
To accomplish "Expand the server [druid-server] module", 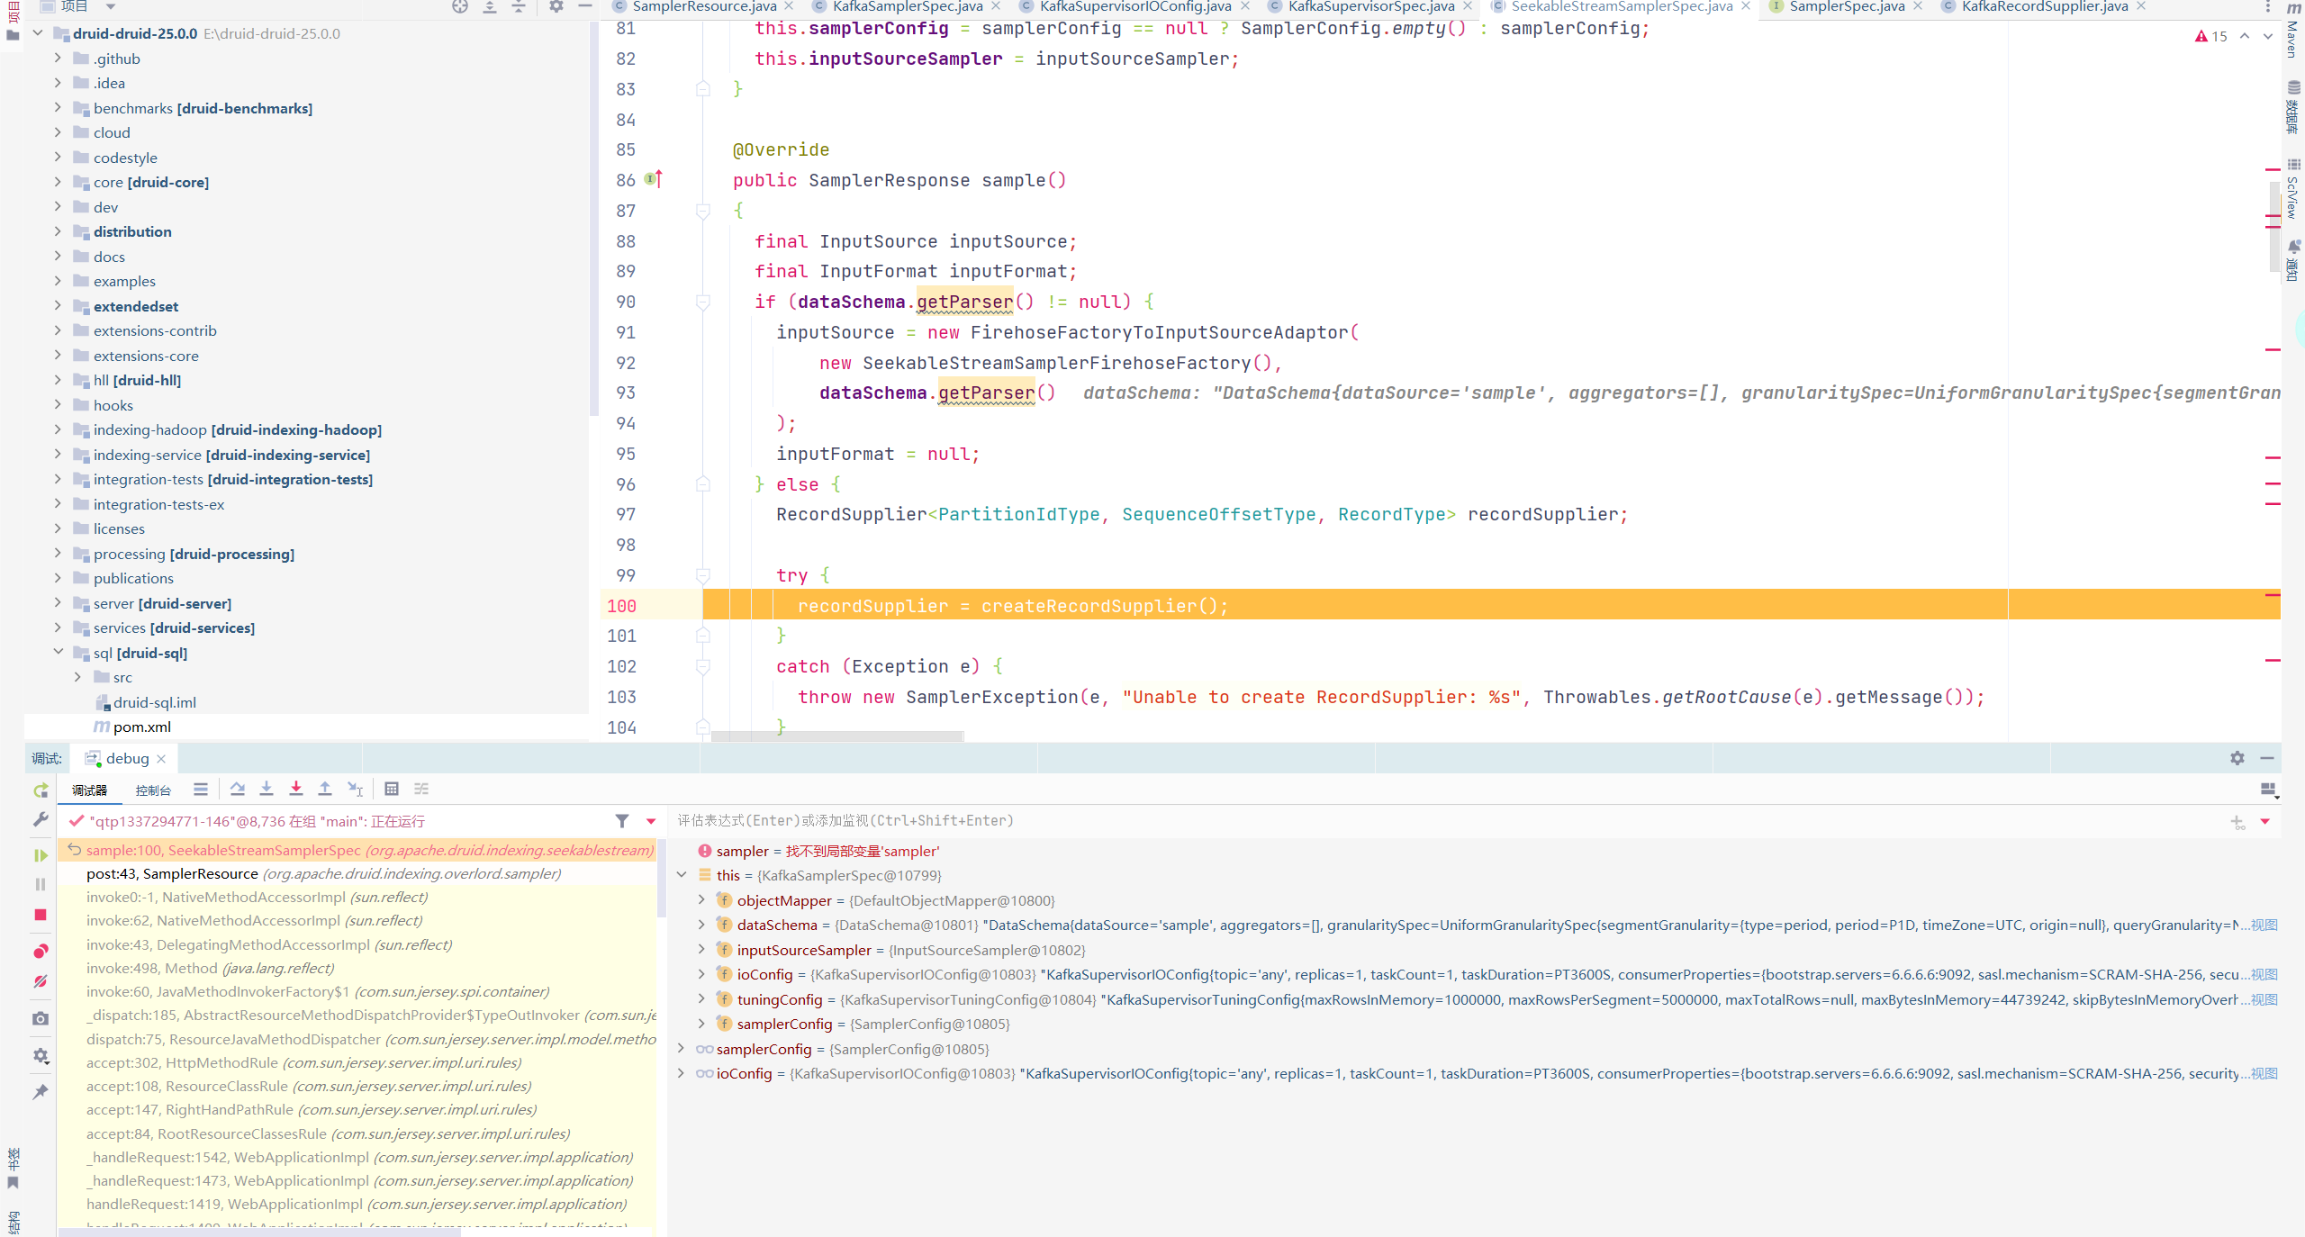I will [58, 602].
